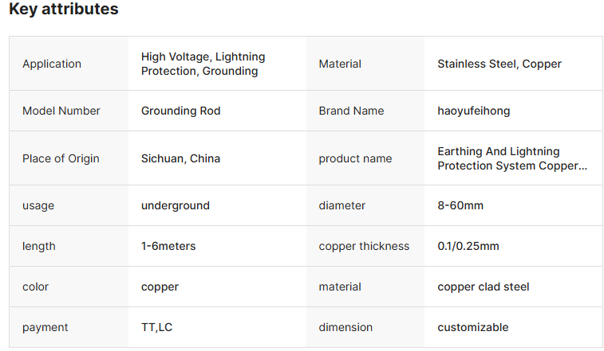Screen dimensions: 604x351
Task: Select the "Place of Origin" label
Action: pos(61,158)
